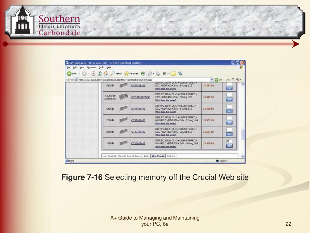310x233 pixels.
Task: Click the 512MB kit memory module thumbnail
Action: tap(124, 97)
